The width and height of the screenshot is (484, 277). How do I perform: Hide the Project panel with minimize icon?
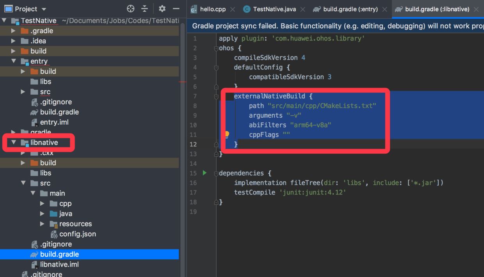coord(176,9)
